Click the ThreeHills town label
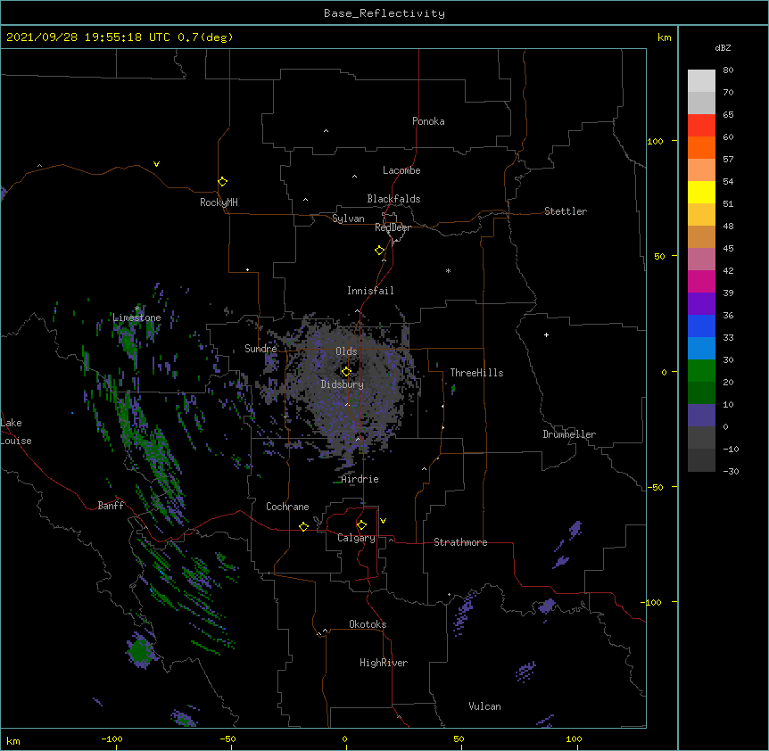 point(476,373)
